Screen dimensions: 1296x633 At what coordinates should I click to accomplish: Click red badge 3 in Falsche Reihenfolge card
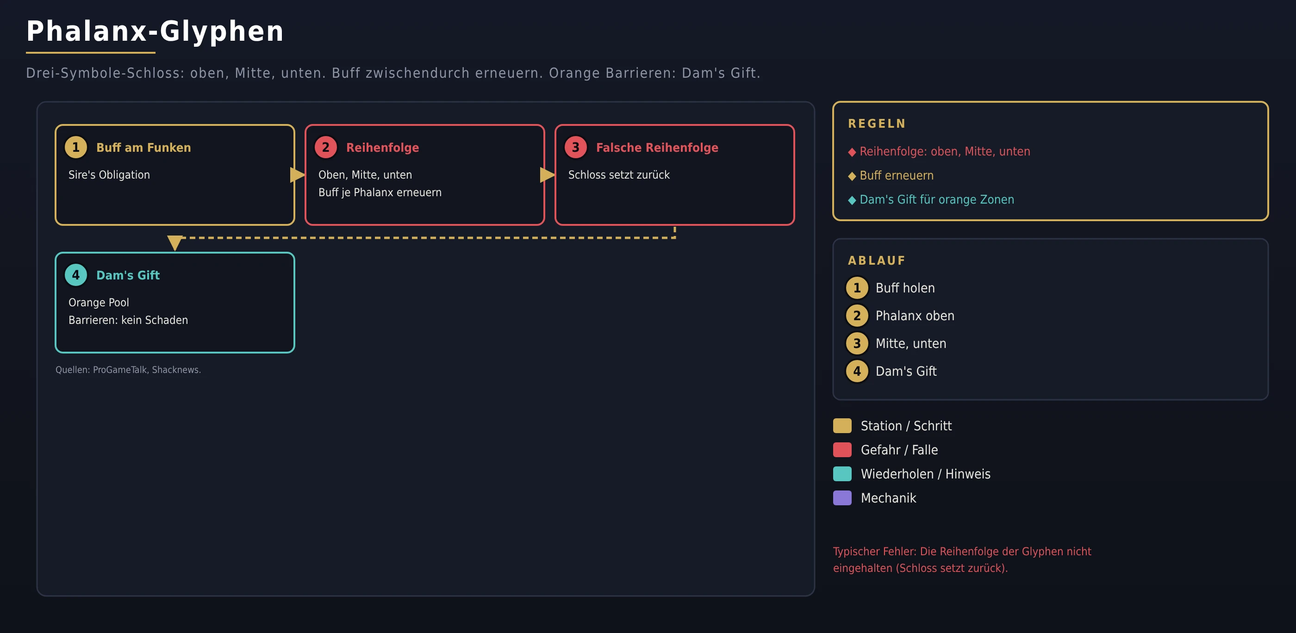tap(575, 147)
